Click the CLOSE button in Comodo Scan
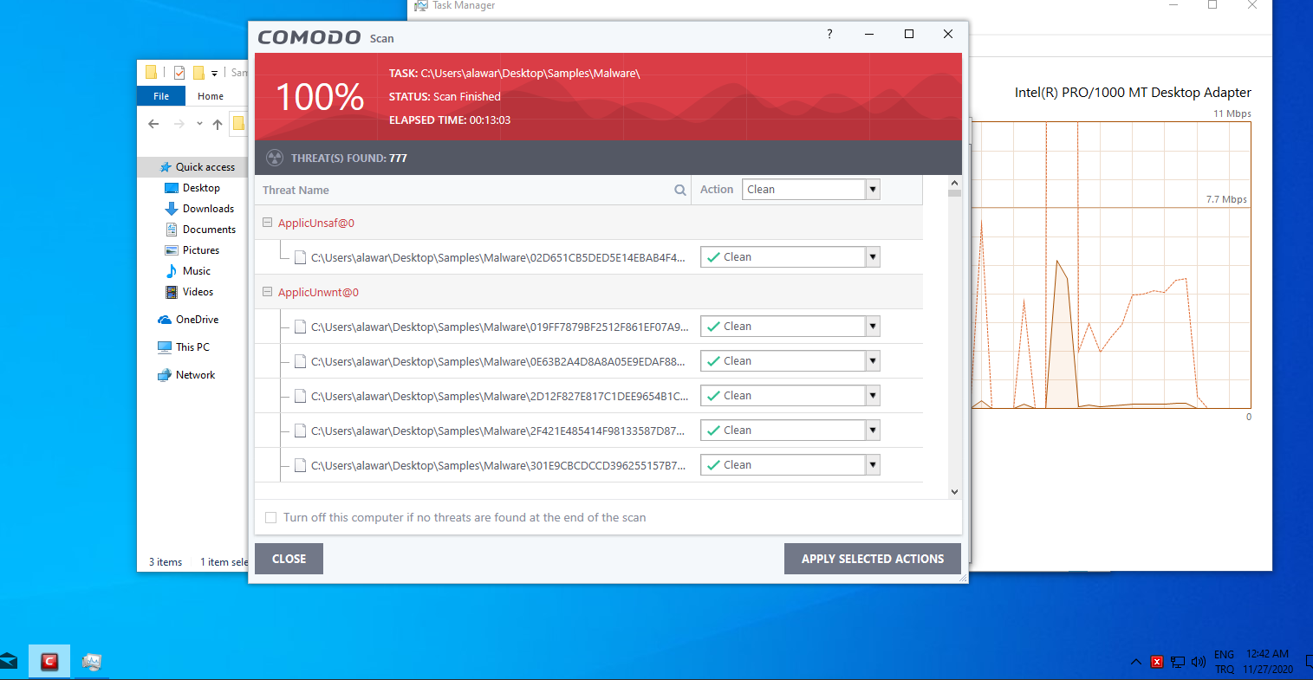This screenshot has width=1313, height=680. (x=289, y=559)
